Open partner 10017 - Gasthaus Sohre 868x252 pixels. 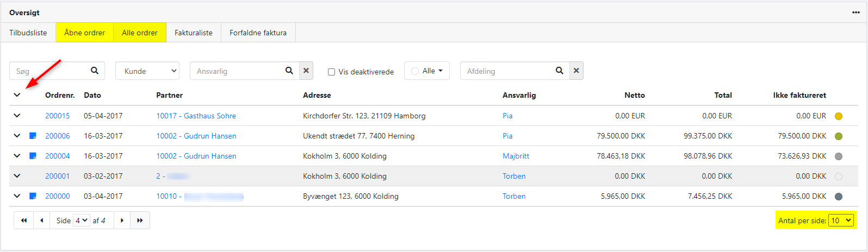coord(196,116)
